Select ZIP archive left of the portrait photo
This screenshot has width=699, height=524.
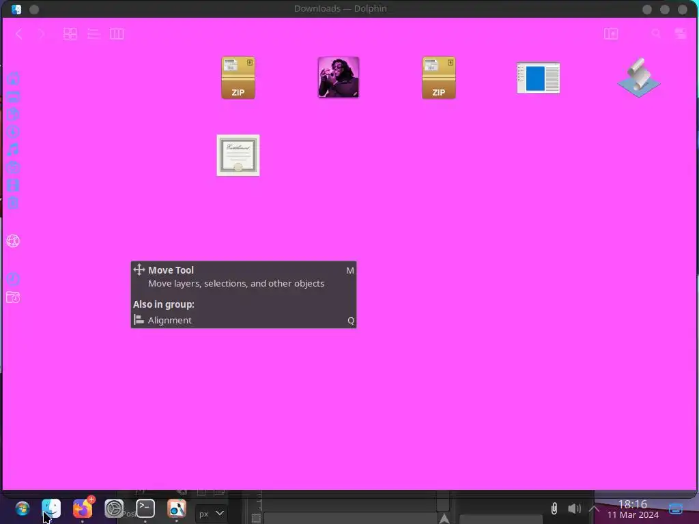pyautogui.click(x=238, y=78)
